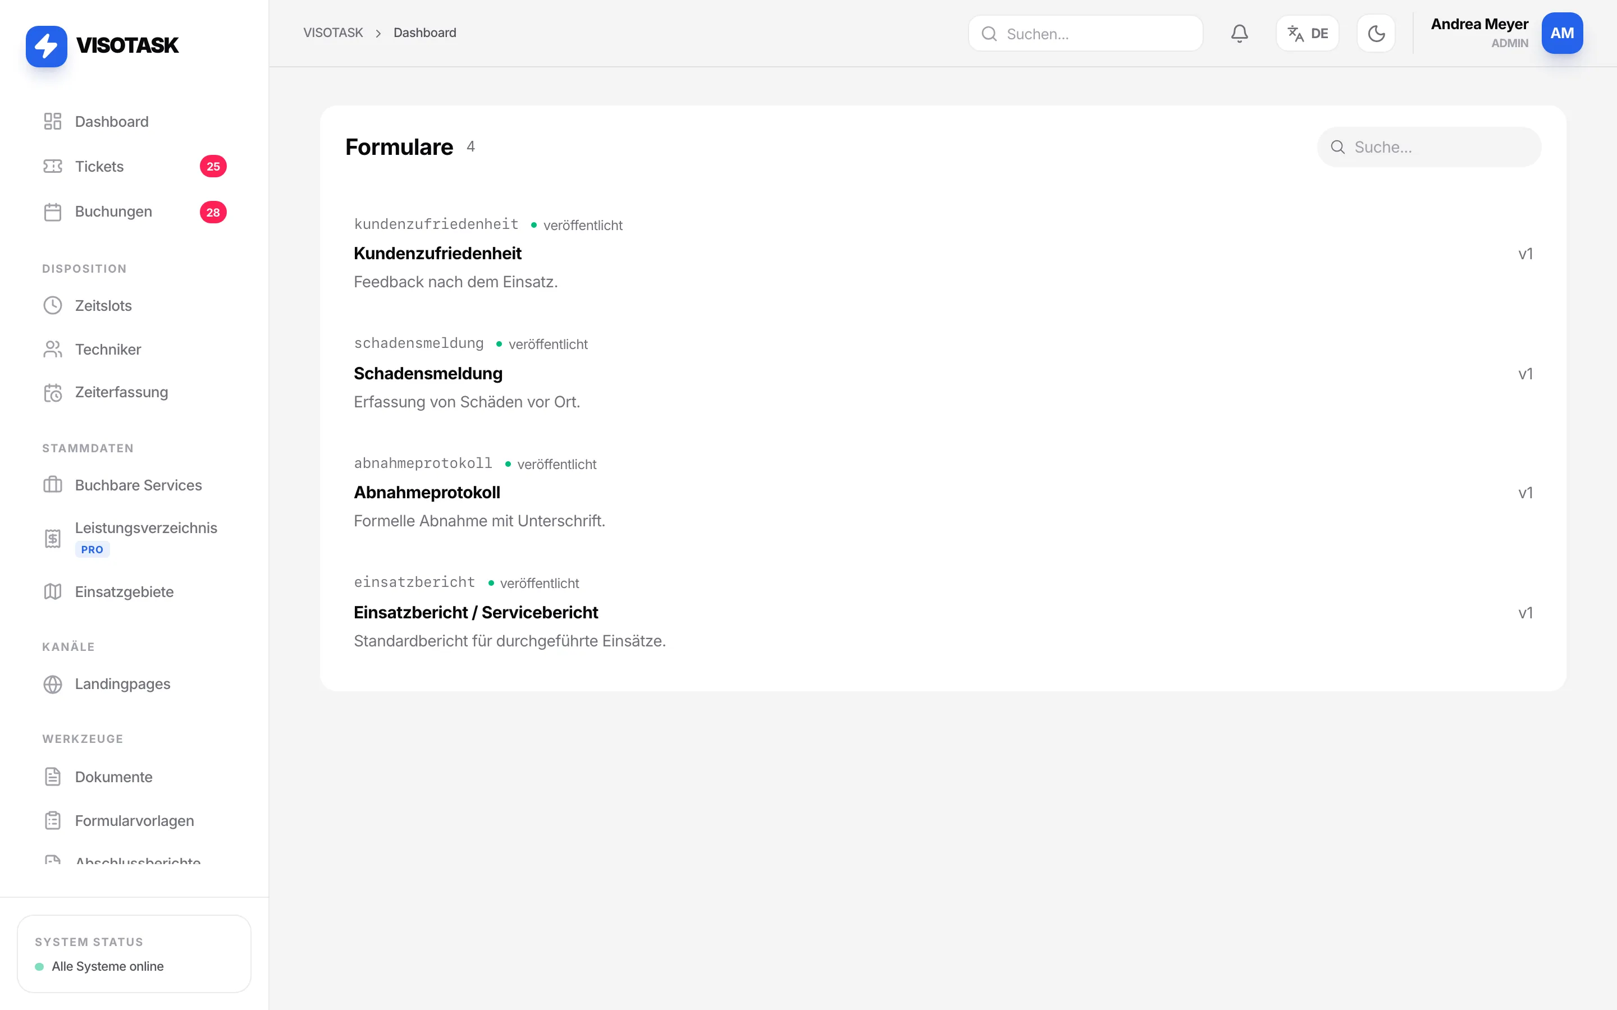Click the AM user avatar

(x=1561, y=34)
